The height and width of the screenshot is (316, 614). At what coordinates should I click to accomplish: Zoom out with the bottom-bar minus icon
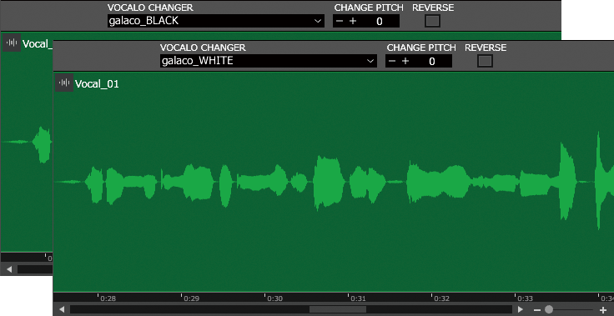[x=537, y=309]
